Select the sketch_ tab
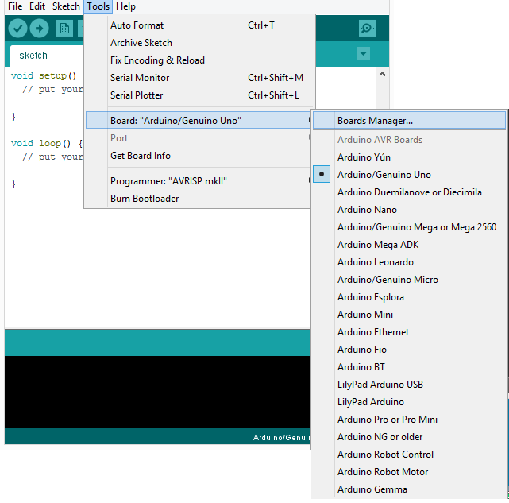This screenshot has height=503, width=509. (x=47, y=56)
